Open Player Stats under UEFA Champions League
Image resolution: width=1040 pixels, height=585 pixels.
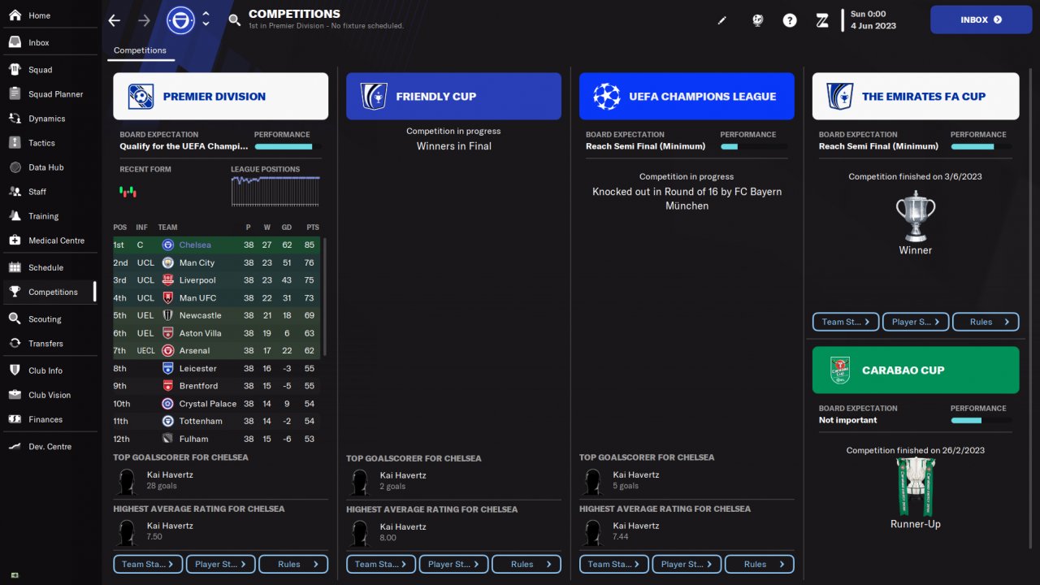pyautogui.click(x=687, y=564)
